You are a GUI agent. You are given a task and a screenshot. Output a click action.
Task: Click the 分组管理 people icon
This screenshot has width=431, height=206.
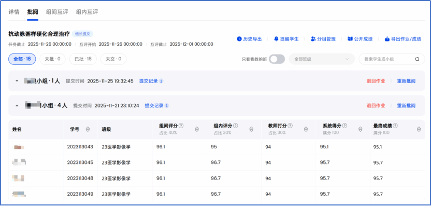click(x=313, y=39)
